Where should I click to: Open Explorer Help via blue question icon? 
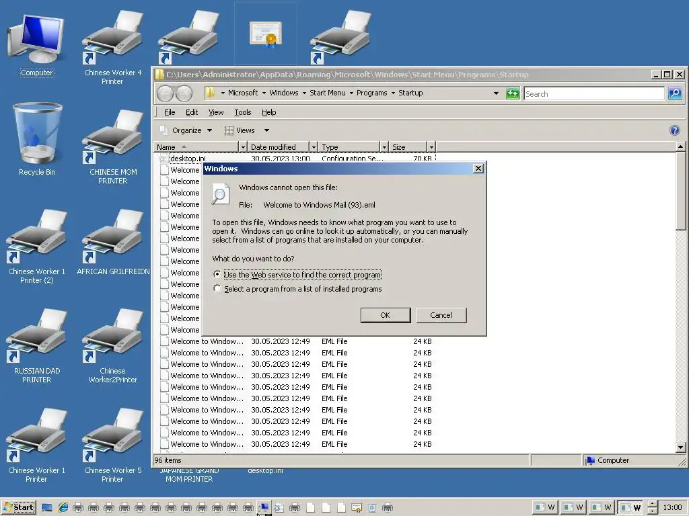[x=674, y=130]
